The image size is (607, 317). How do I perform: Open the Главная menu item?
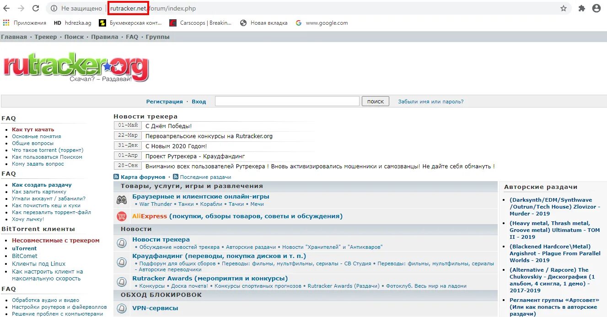14,37
